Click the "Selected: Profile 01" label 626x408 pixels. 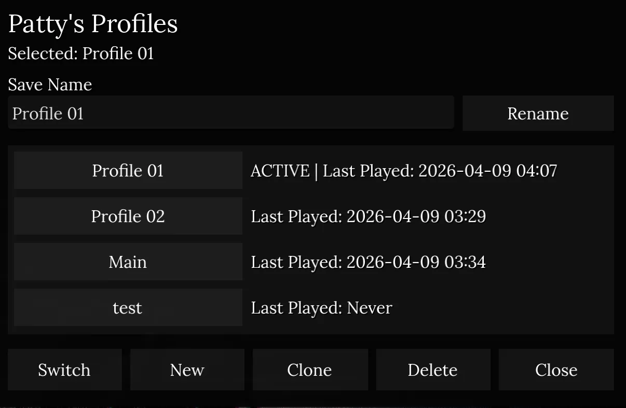pos(81,53)
